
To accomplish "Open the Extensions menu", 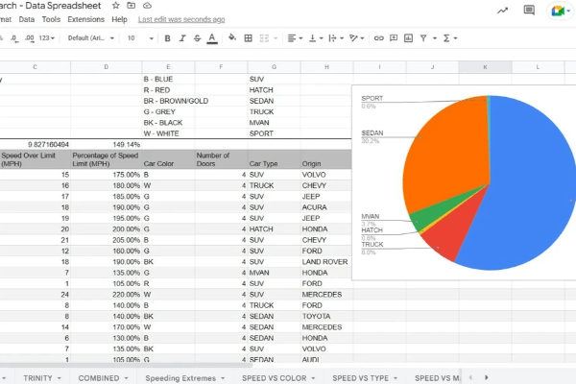I will coord(86,19).
